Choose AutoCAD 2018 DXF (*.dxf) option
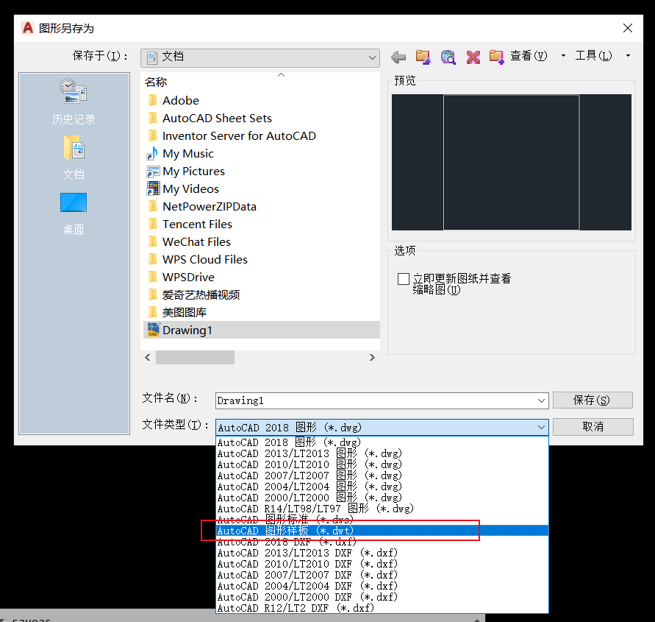 (382, 542)
